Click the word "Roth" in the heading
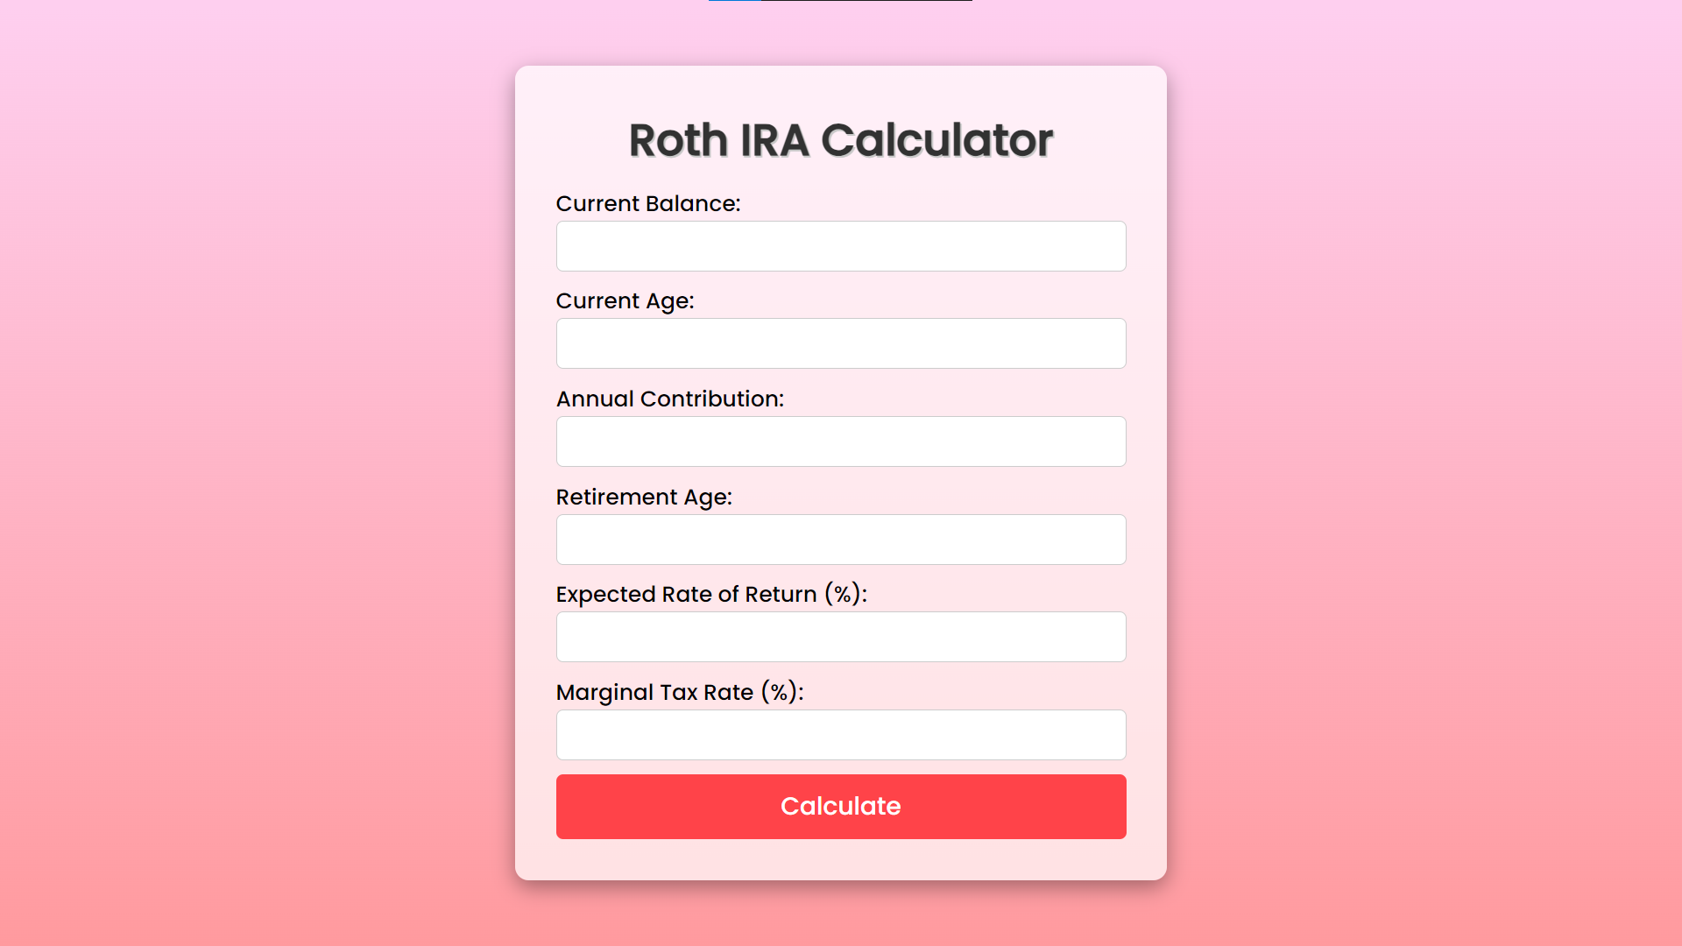Viewport: 1682px width, 946px height. [x=679, y=140]
